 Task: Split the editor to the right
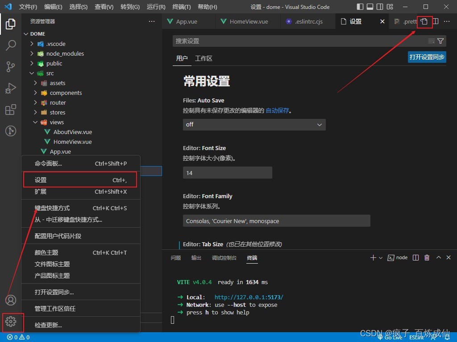436,21
